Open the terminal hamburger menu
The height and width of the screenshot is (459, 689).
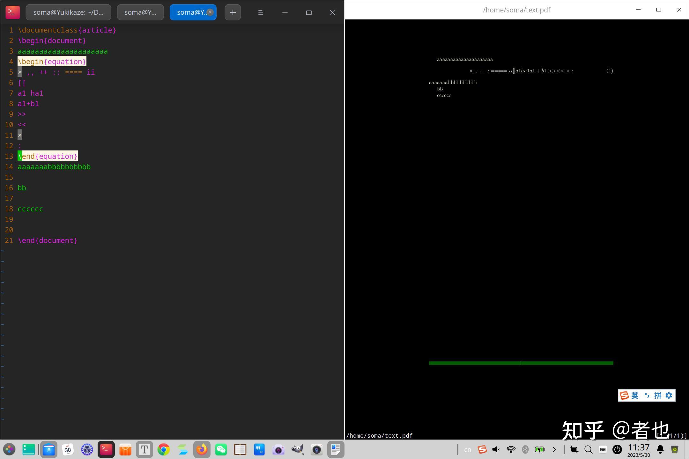click(x=261, y=12)
